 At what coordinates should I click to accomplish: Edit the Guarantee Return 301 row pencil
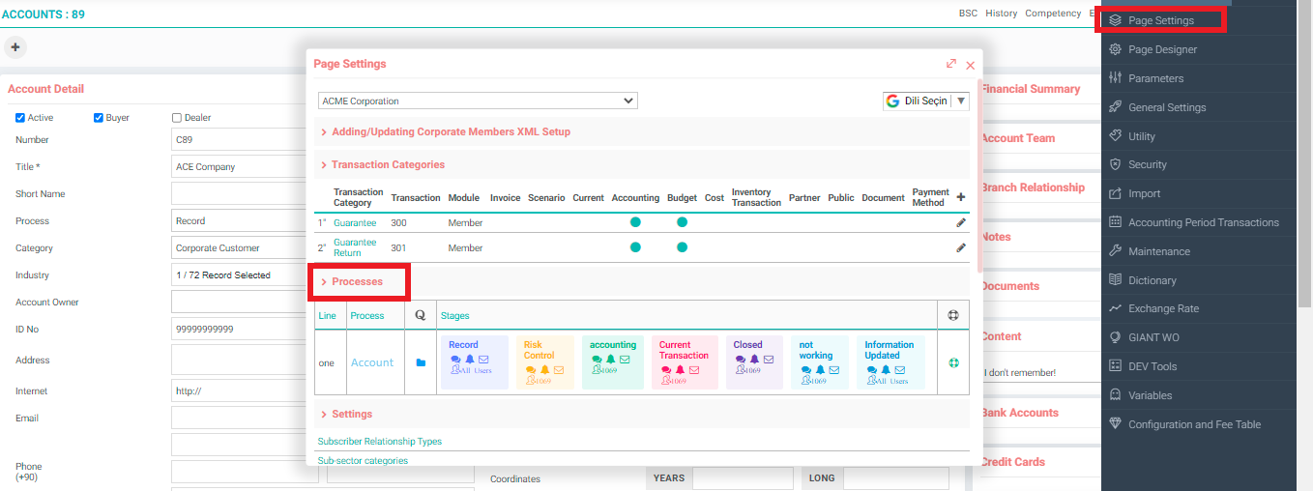[961, 247]
